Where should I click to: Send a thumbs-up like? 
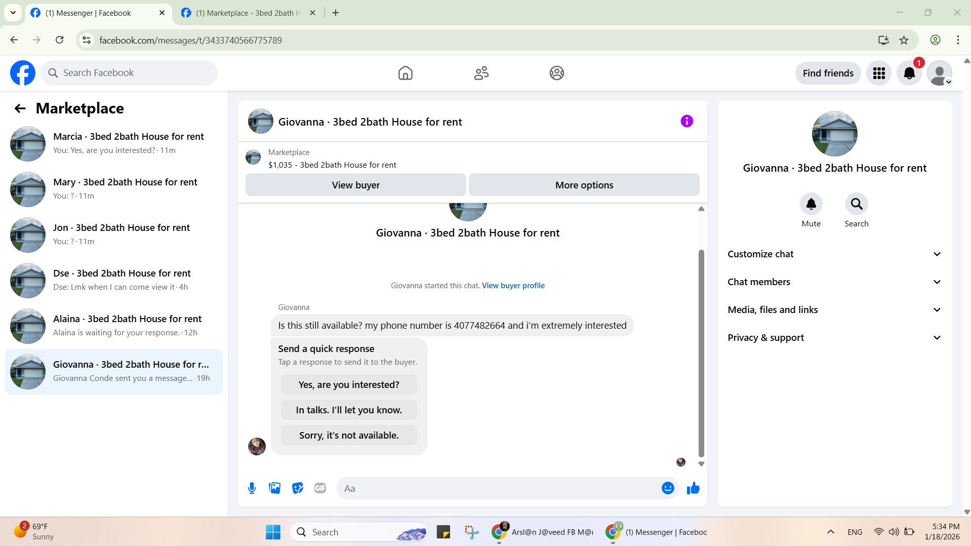[693, 488]
